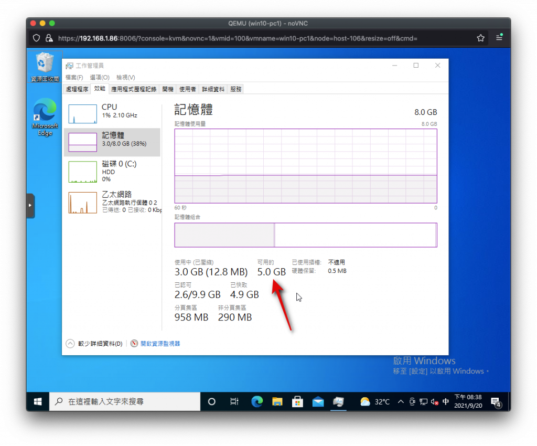This screenshot has width=537, height=446.
Task: Open the 選項(O) menu
Action: pos(100,78)
